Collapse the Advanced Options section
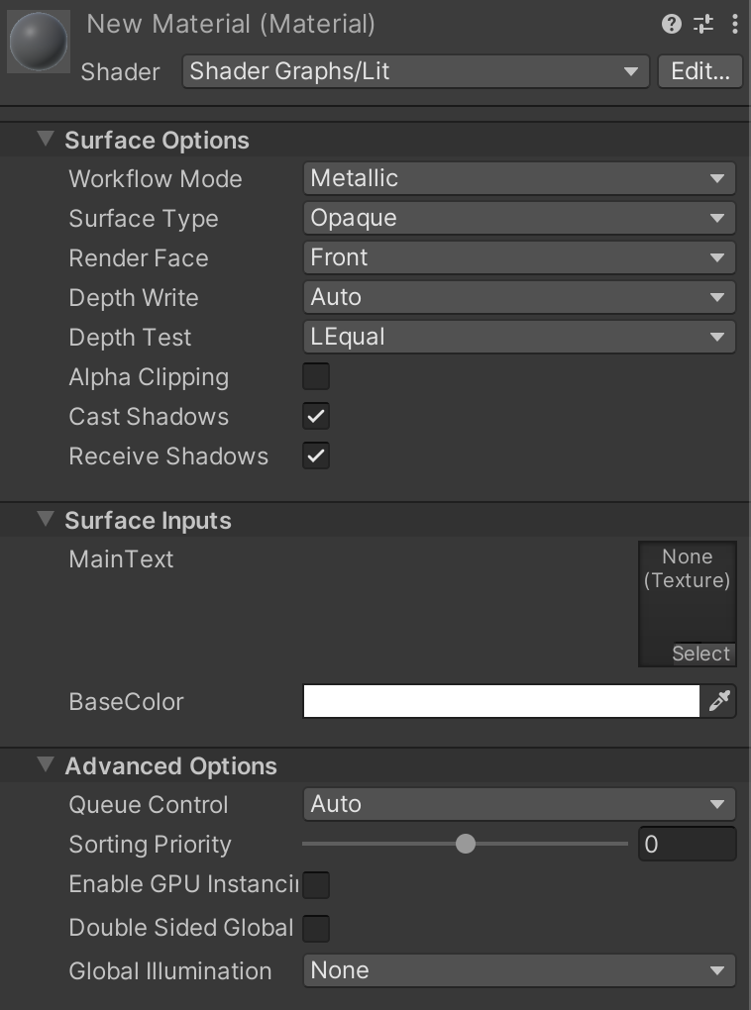Image resolution: width=751 pixels, height=1010 pixels. pyautogui.click(x=44, y=765)
